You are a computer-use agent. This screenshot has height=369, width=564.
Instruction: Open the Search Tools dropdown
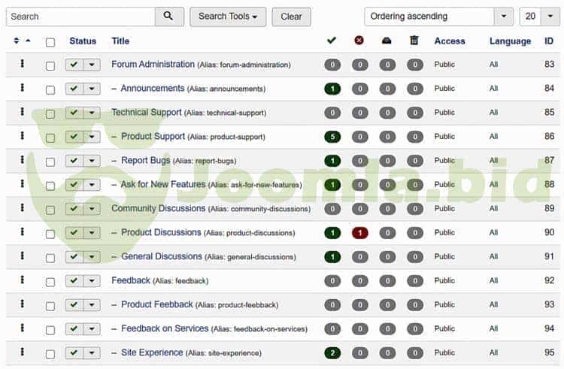click(228, 17)
